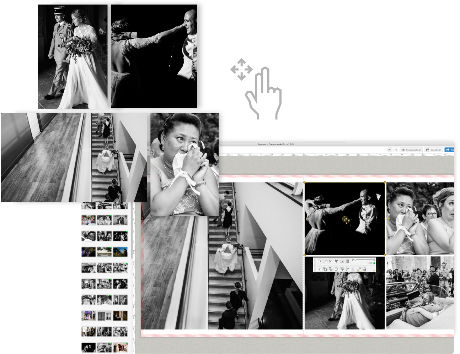
Task: Click the Previsualizar button
Action: 411,150
